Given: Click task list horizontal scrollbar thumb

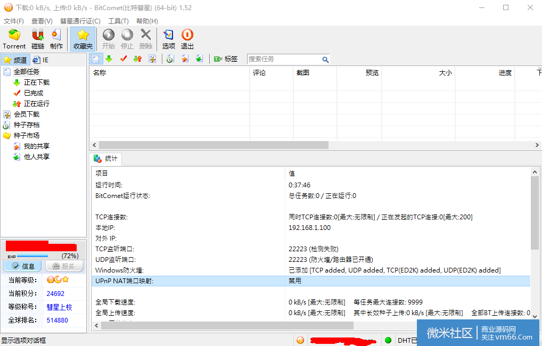Looking at the screenshot, I should point(213,145).
